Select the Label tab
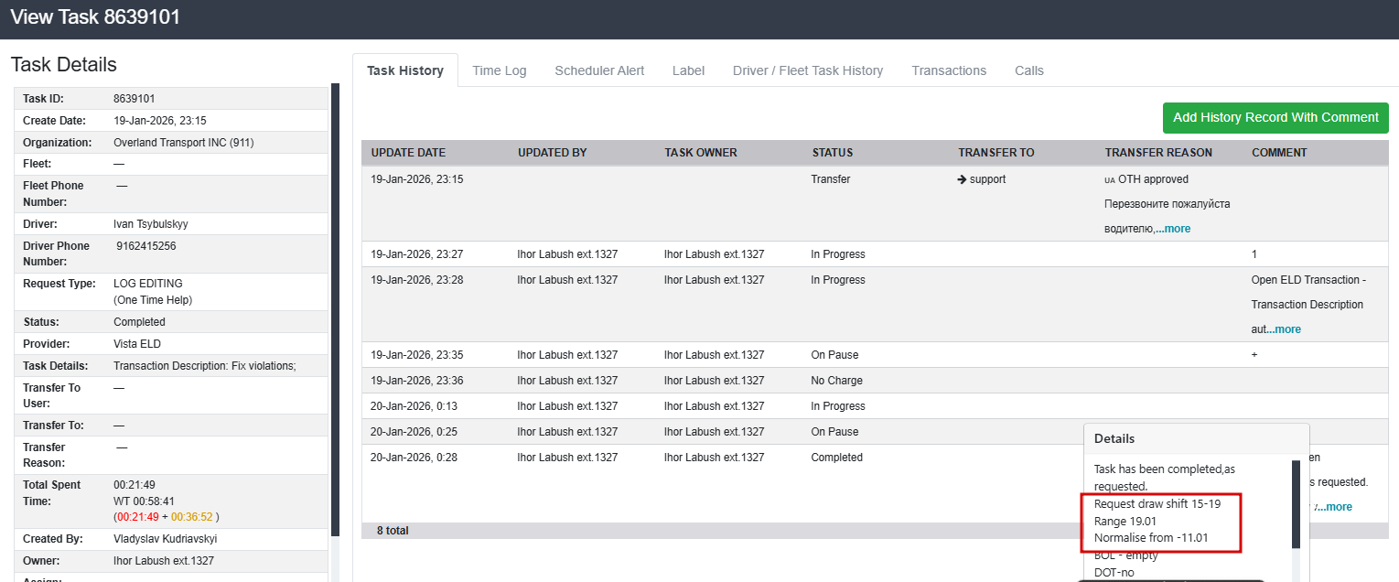Image resolution: width=1399 pixels, height=582 pixels. pyautogui.click(x=688, y=70)
